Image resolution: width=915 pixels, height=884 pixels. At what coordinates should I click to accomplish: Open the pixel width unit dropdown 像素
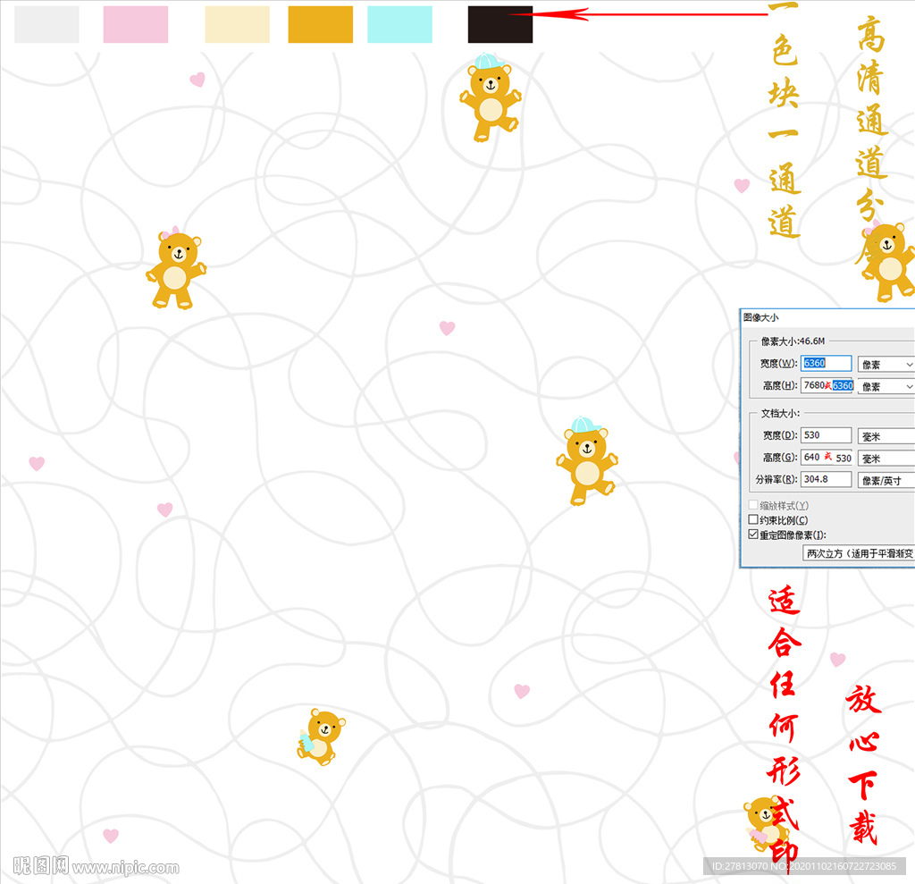tap(886, 365)
